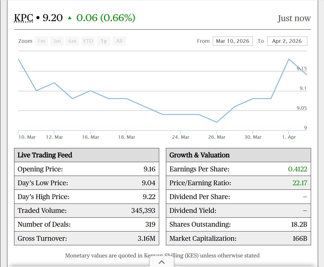Select the 1m zoom button
This screenshot has width=324, height=267.
pyautogui.click(x=41, y=41)
